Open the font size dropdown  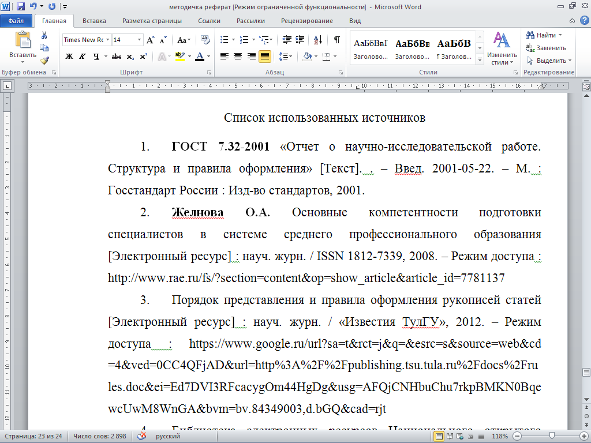point(140,40)
